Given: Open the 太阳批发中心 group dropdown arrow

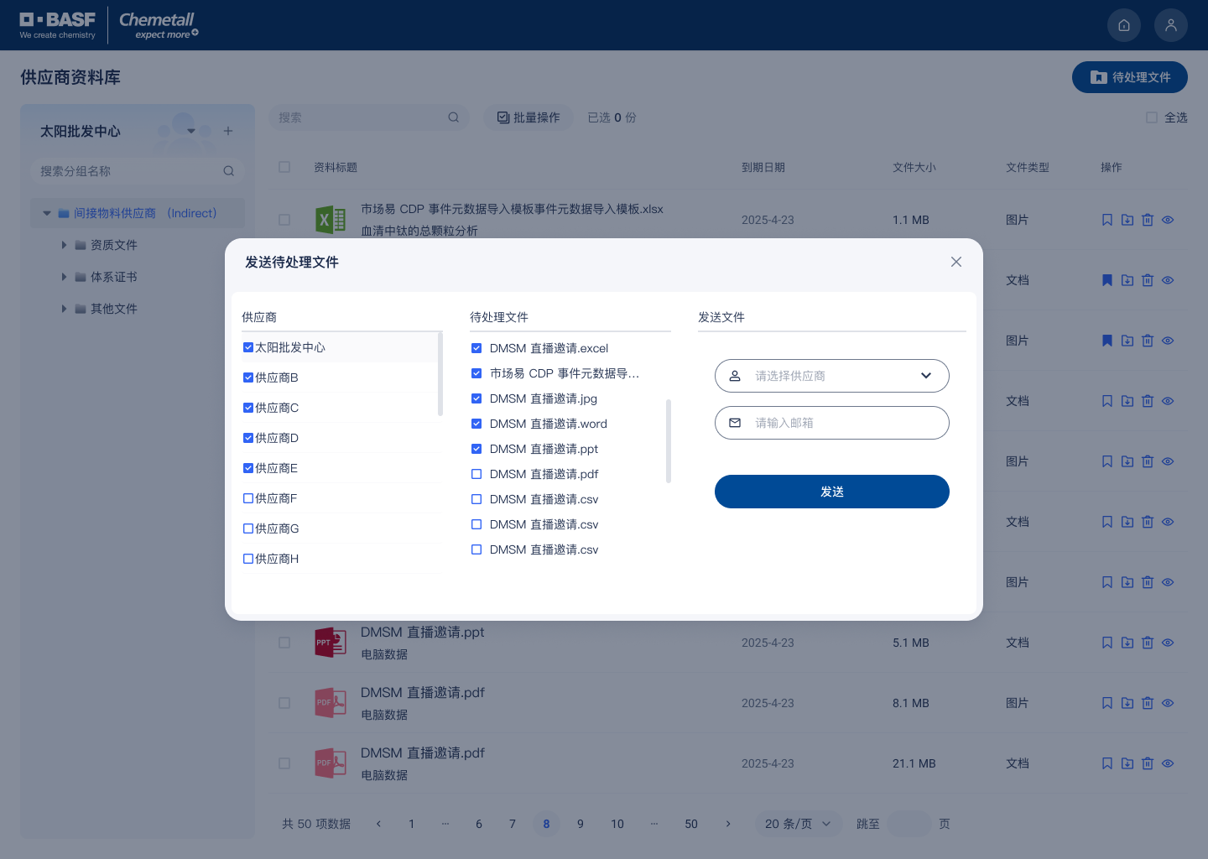Looking at the screenshot, I should pos(191,131).
